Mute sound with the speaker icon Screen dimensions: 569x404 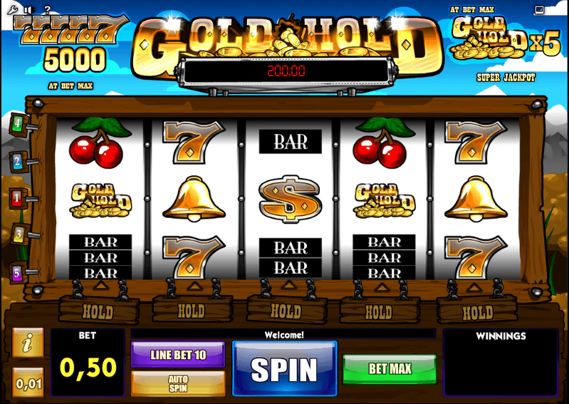30,10
